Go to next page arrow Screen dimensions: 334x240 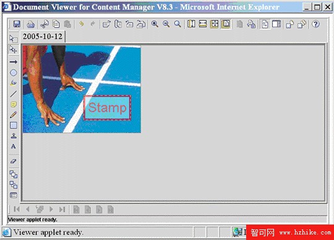(51, 209)
